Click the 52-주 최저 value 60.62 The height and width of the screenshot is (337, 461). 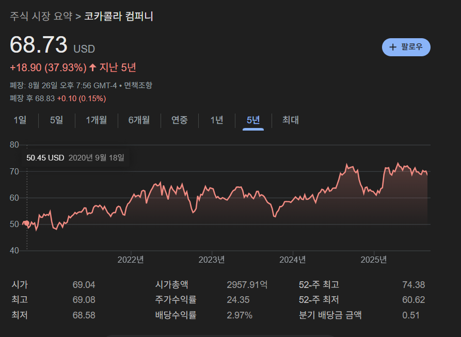click(x=414, y=300)
